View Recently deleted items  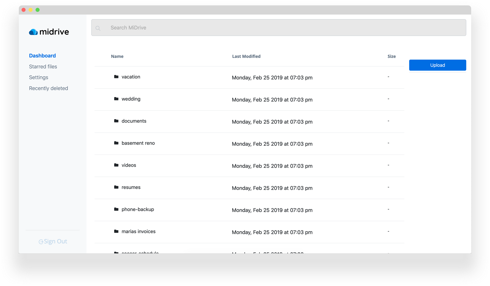pos(48,88)
